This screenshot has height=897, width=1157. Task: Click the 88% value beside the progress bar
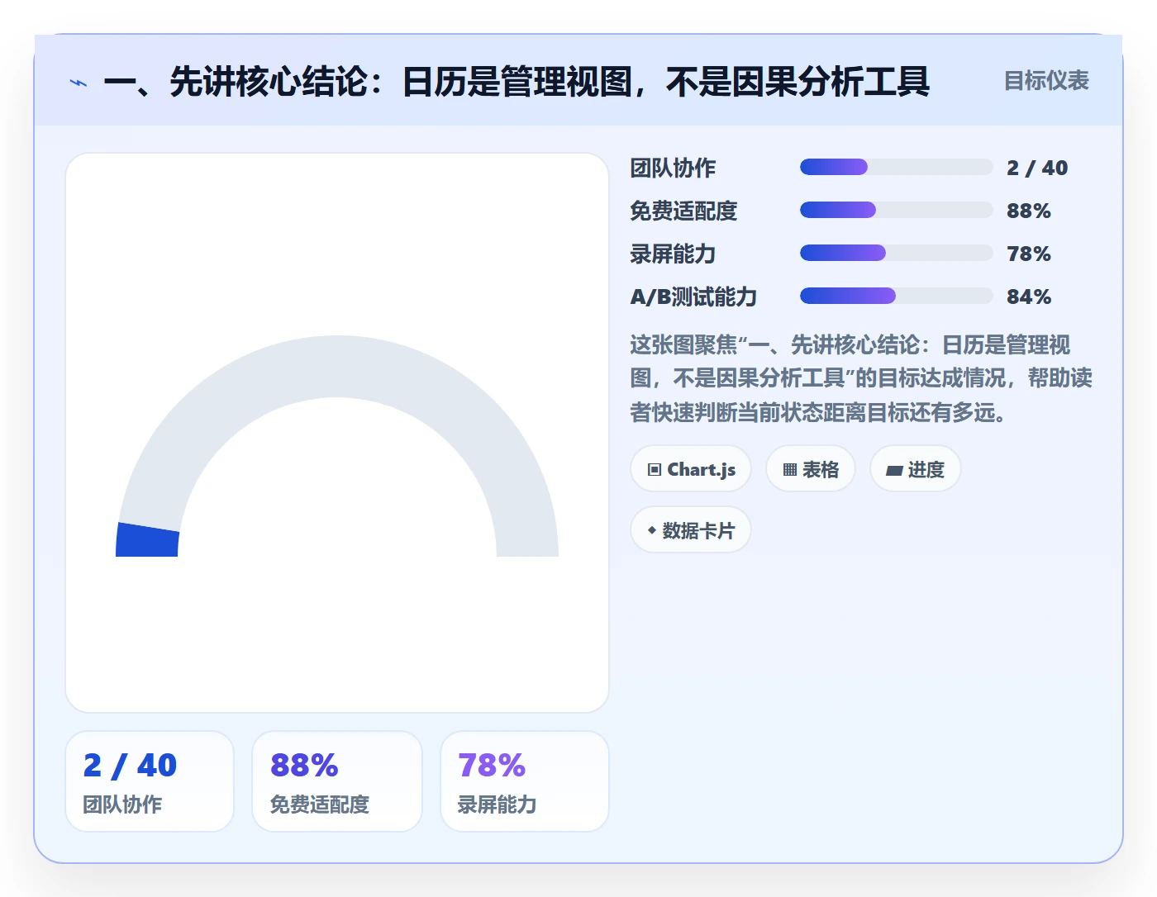[1029, 211]
